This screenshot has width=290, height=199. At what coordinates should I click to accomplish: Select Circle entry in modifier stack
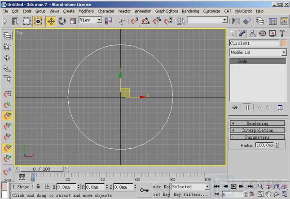pos(258,61)
